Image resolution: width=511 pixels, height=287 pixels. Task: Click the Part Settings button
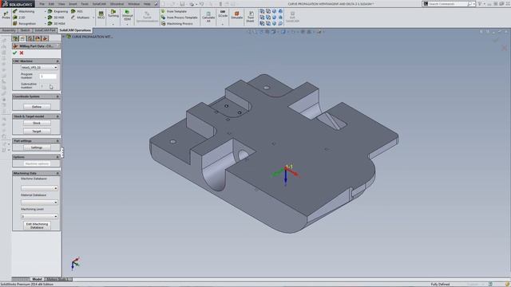pyautogui.click(x=37, y=147)
